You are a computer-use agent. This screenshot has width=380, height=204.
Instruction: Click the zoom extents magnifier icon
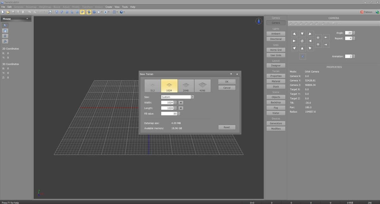(50, 12)
